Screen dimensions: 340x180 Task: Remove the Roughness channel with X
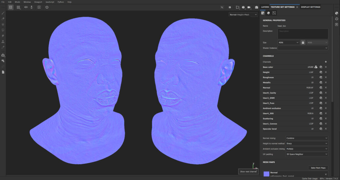click(x=326, y=77)
